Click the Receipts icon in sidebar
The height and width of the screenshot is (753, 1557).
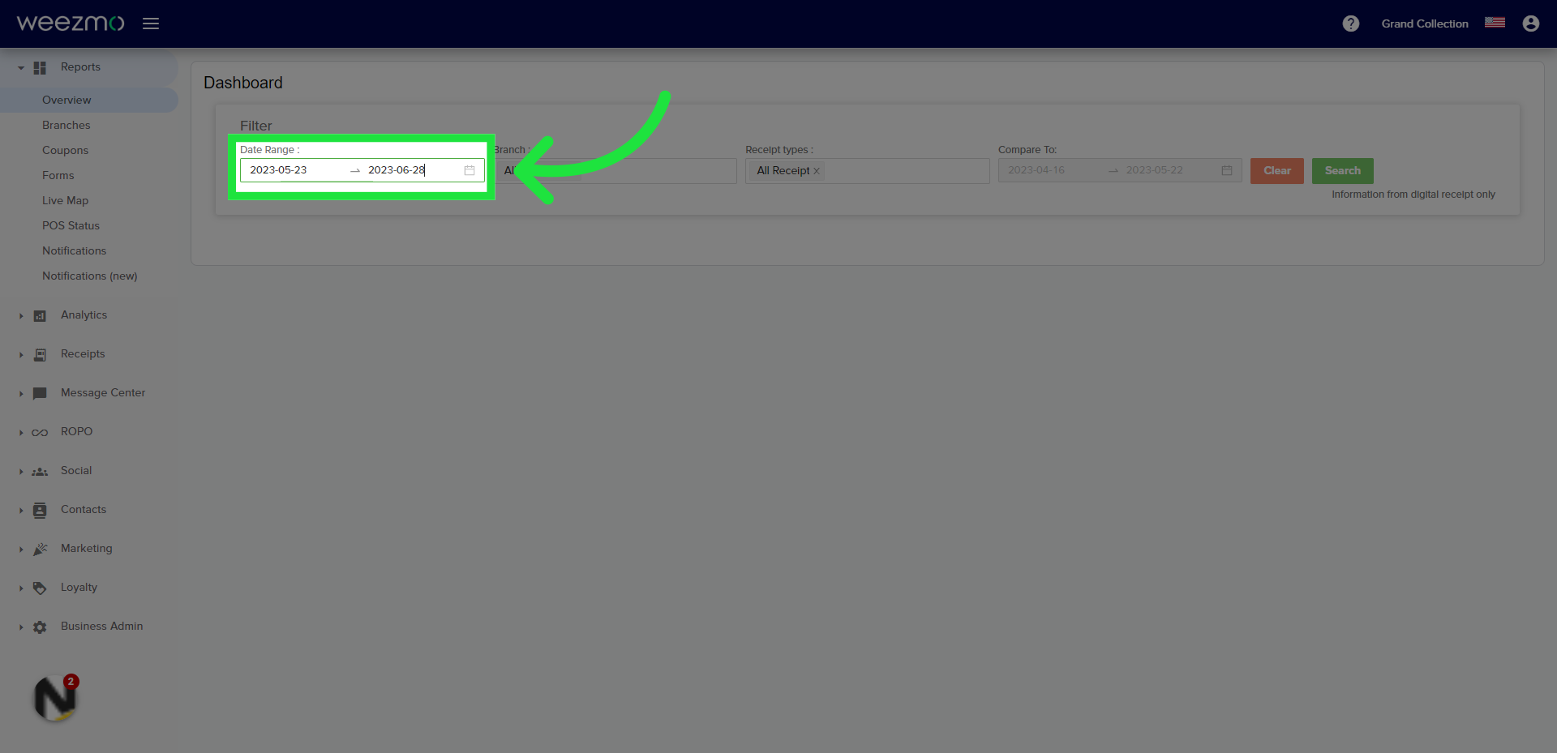[40, 355]
